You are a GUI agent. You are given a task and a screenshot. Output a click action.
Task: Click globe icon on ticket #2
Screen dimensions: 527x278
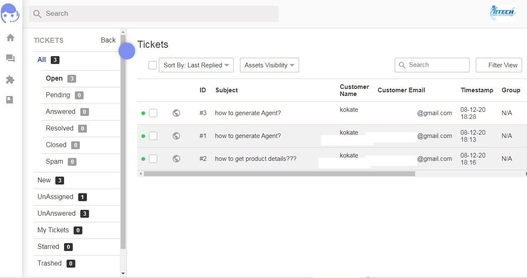176,159
